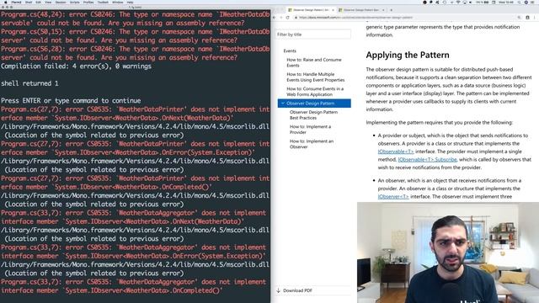Follow the IObservable<T> interface link
The image size is (539, 303).
pyautogui.click(x=396, y=151)
